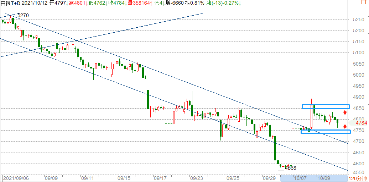Click the 09/17 date axis label
This screenshot has height=182, width=369.
click(161, 178)
